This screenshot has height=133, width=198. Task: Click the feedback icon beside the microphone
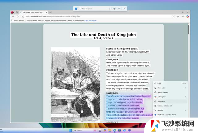(x=114, y=9)
